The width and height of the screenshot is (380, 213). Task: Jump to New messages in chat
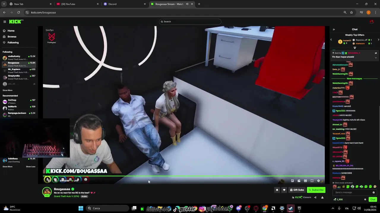click(x=354, y=79)
